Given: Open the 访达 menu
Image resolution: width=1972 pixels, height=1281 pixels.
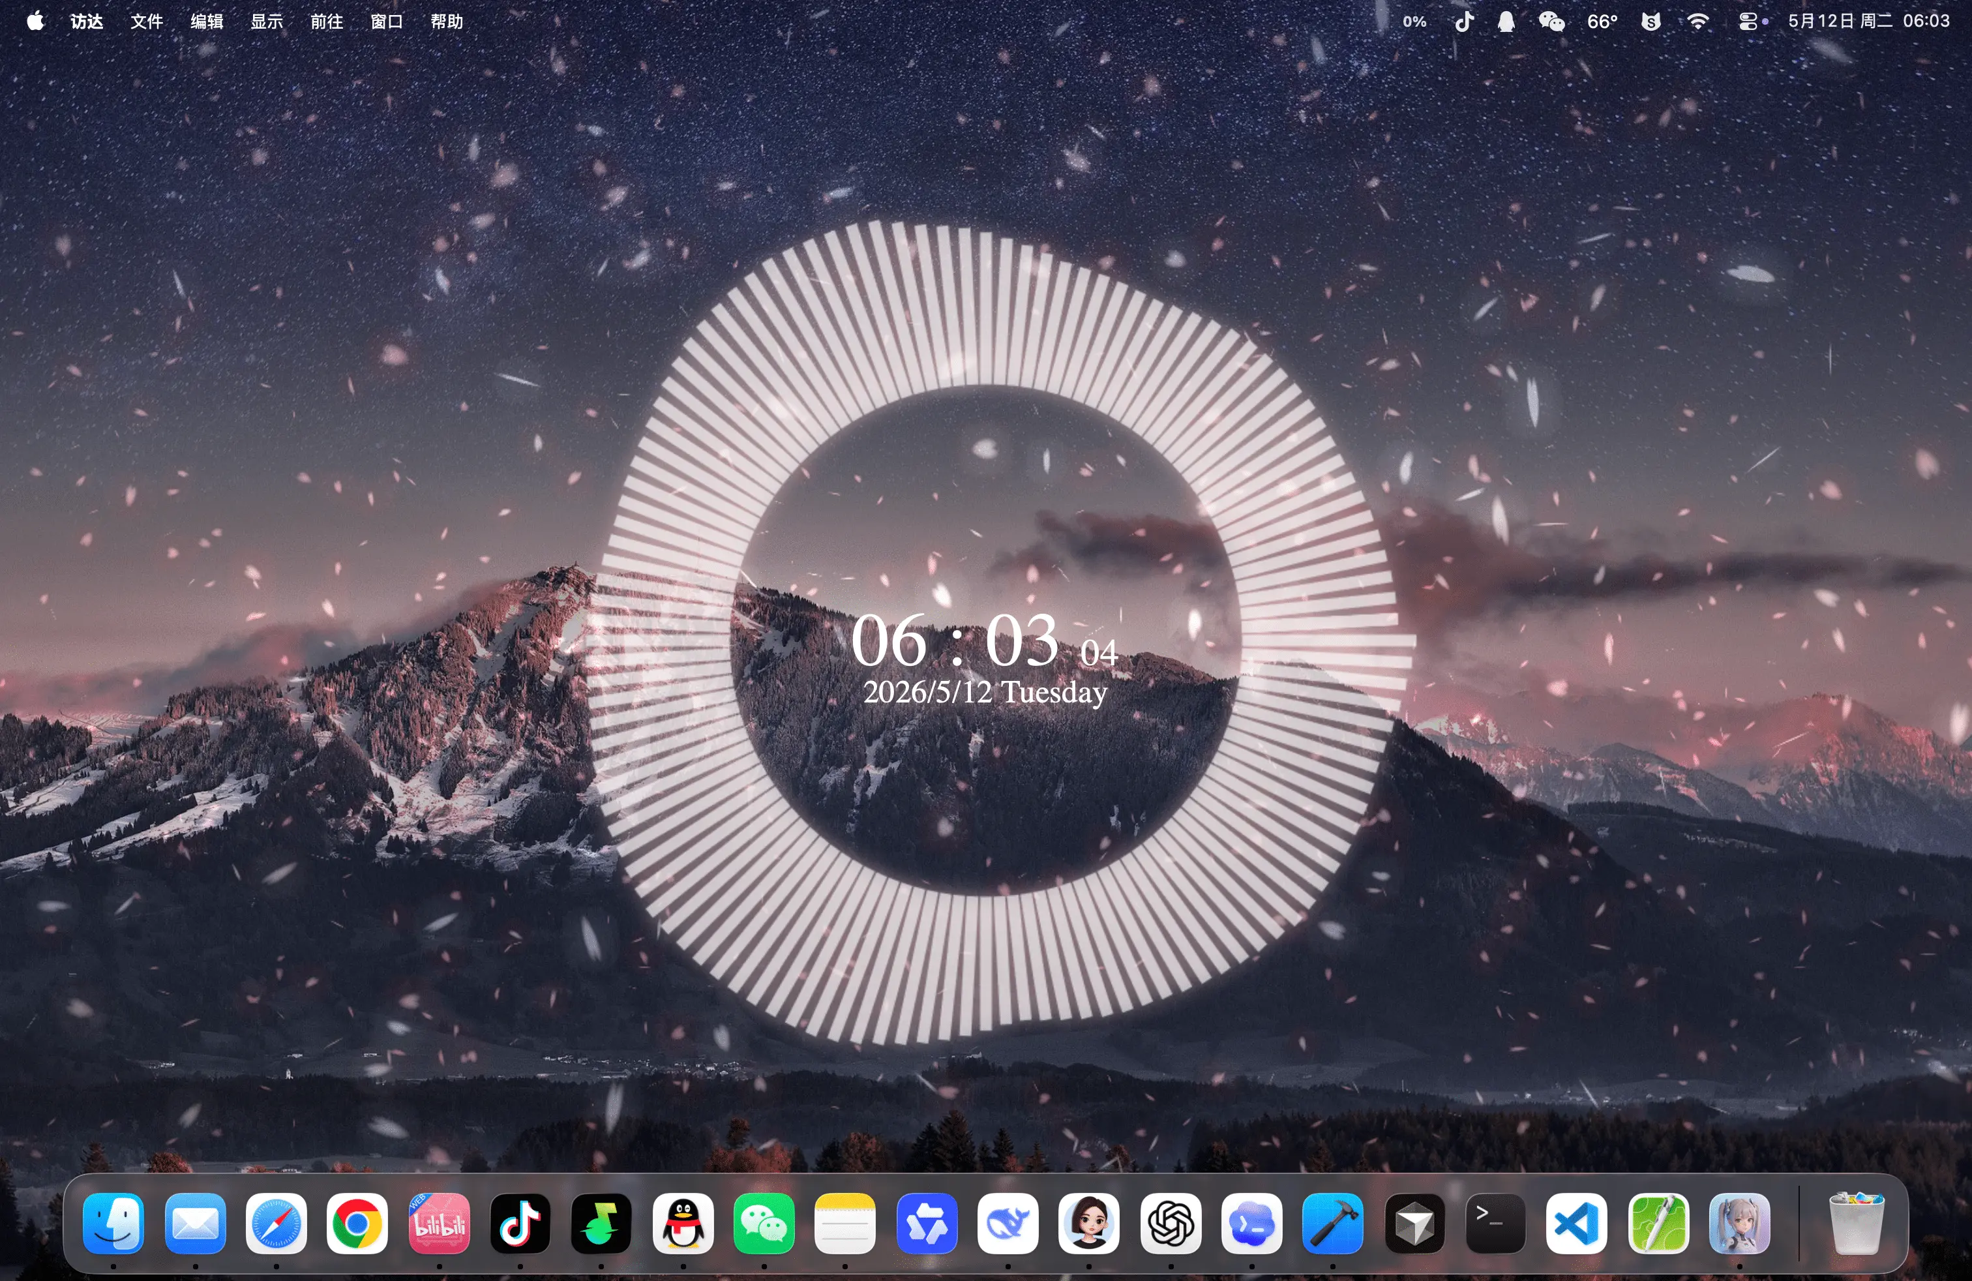Looking at the screenshot, I should 87,22.
